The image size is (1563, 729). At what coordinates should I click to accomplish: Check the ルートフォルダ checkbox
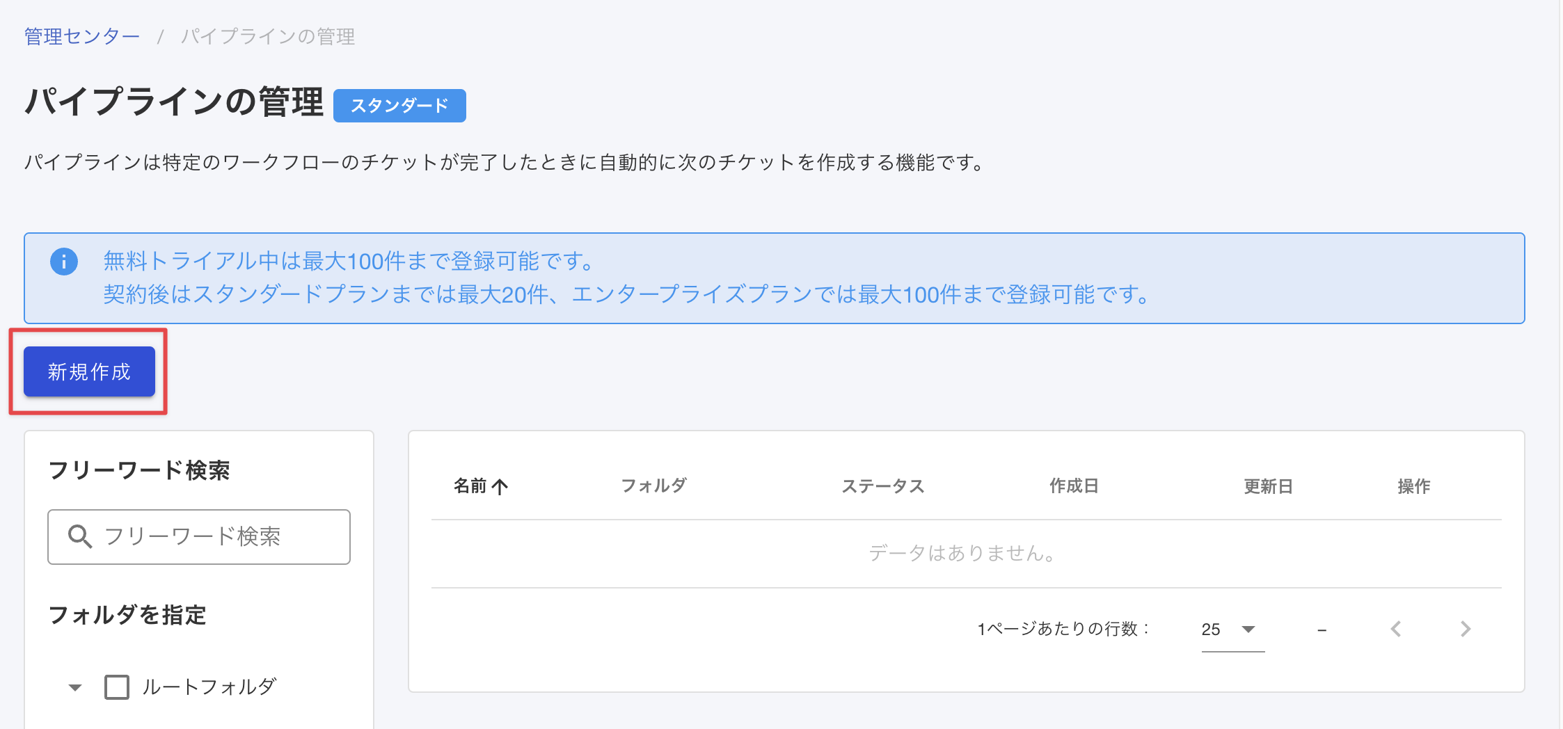click(x=117, y=687)
